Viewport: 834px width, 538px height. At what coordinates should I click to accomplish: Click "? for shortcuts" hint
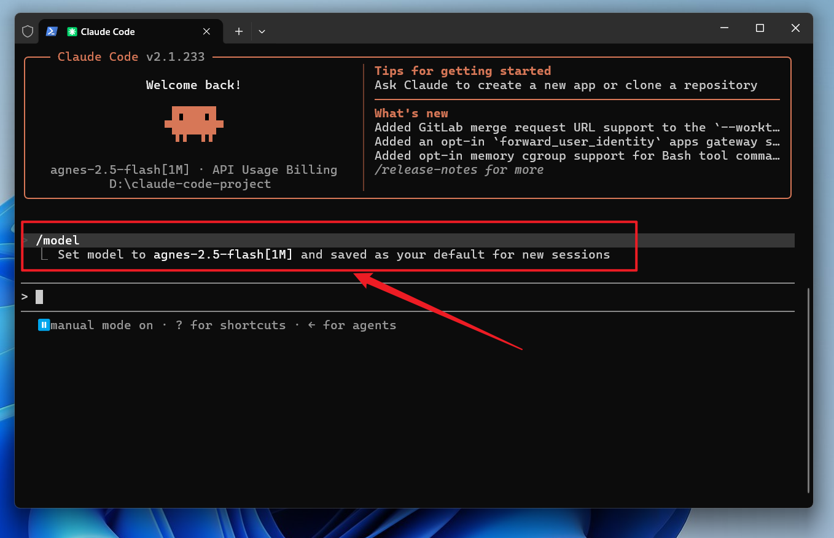(231, 325)
